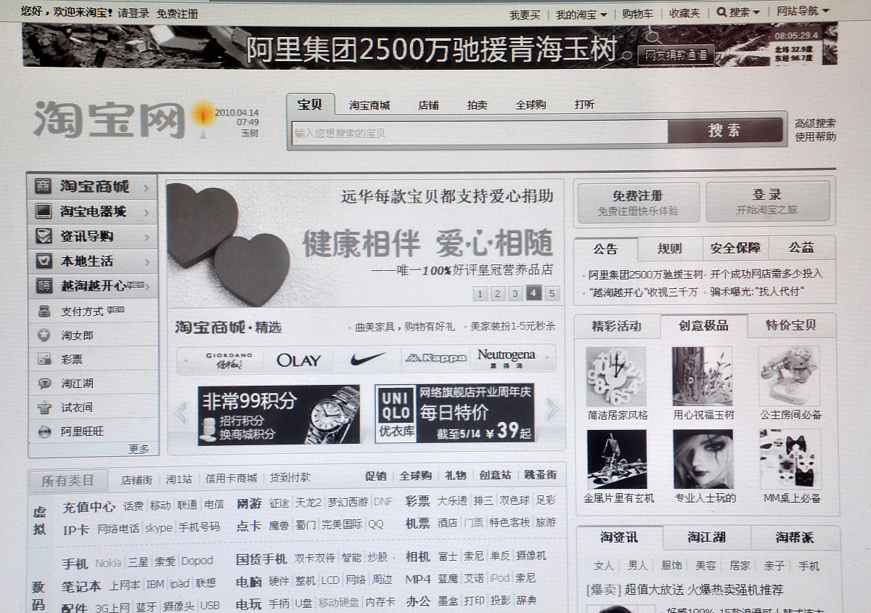Click the 网友捐款通道 banner button

tap(676, 54)
